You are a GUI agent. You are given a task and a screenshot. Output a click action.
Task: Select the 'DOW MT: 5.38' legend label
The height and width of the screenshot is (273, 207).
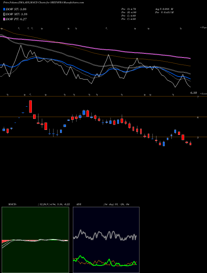pyautogui.click(x=17, y=14)
